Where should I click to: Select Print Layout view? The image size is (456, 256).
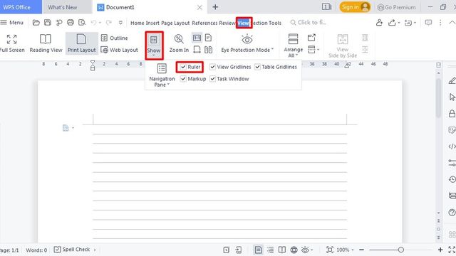point(81,43)
